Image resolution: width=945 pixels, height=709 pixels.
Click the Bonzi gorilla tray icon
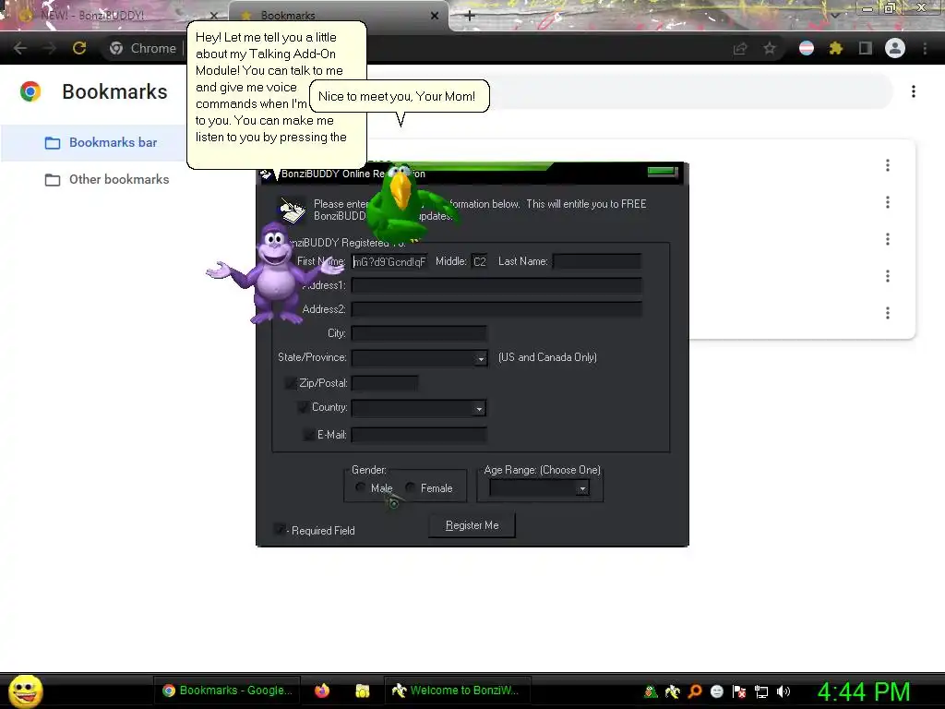click(x=651, y=691)
